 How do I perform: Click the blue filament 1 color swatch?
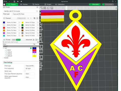coord(4,22)
